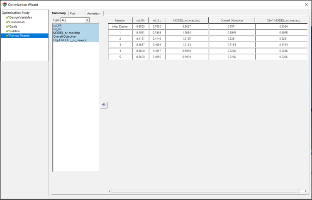Open the Responses step

click(x=17, y=22)
